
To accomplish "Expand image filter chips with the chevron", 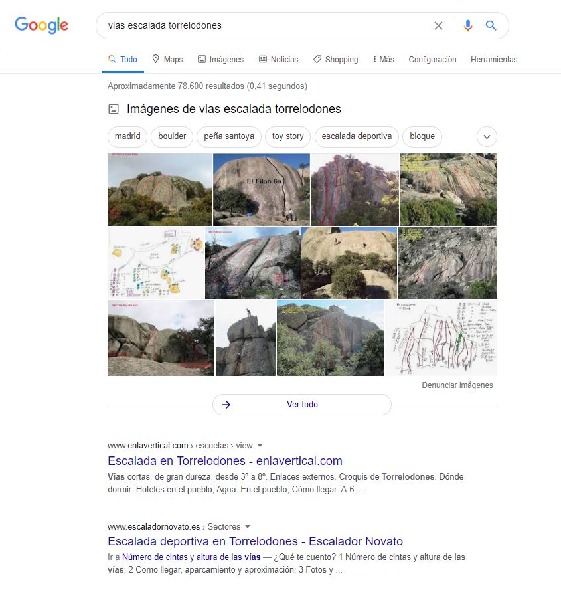I will tap(487, 137).
